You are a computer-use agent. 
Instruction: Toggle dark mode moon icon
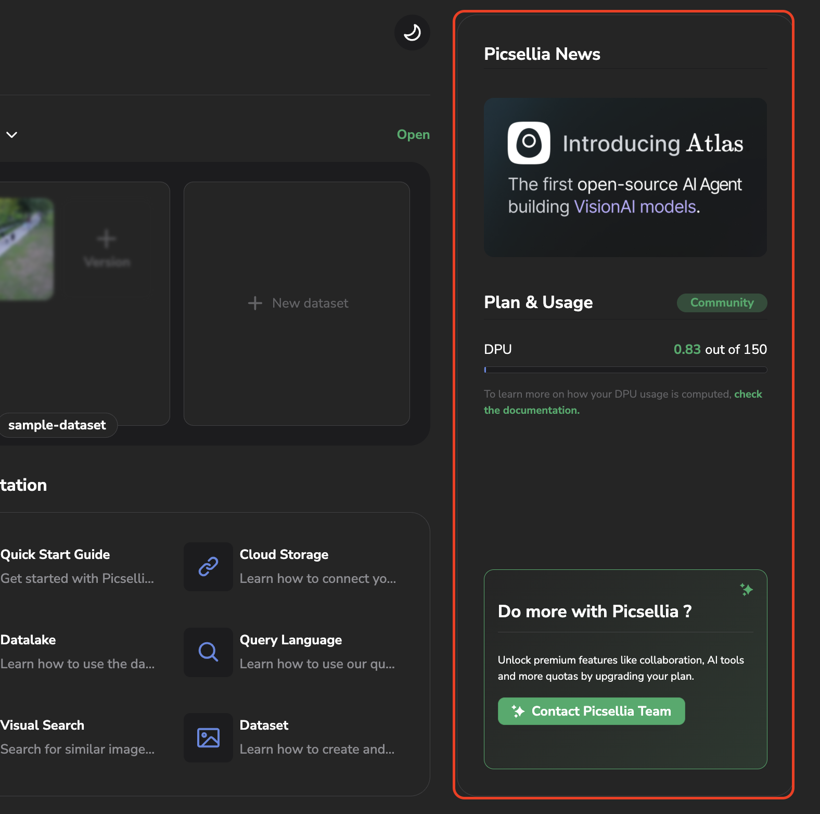click(x=412, y=33)
